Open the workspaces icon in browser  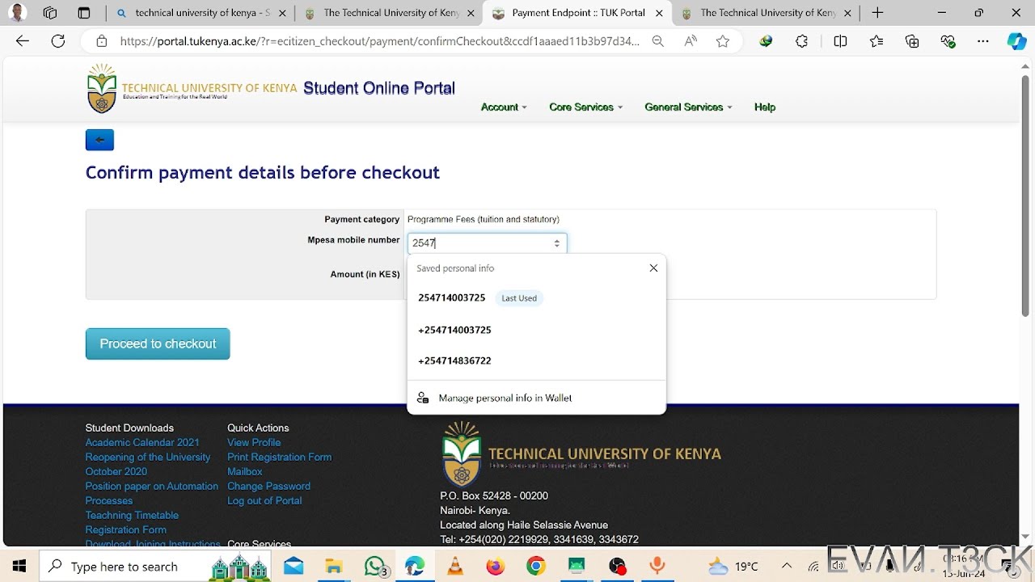(50, 13)
